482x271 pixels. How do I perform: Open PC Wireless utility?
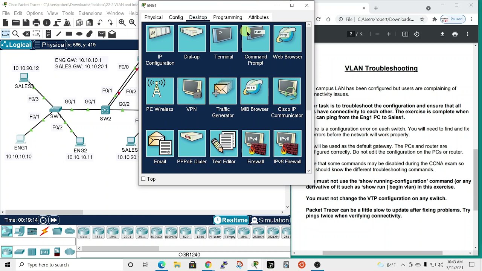click(160, 91)
